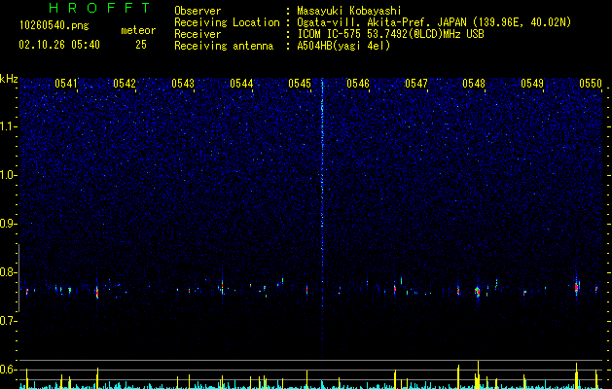Image resolution: width=612 pixels, height=389 pixels.
Task: Click the 0543 time marker
Action: (183, 84)
